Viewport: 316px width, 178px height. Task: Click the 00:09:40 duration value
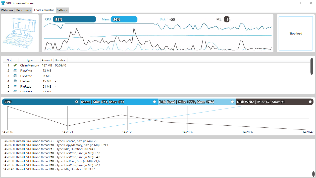tap(61, 65)
